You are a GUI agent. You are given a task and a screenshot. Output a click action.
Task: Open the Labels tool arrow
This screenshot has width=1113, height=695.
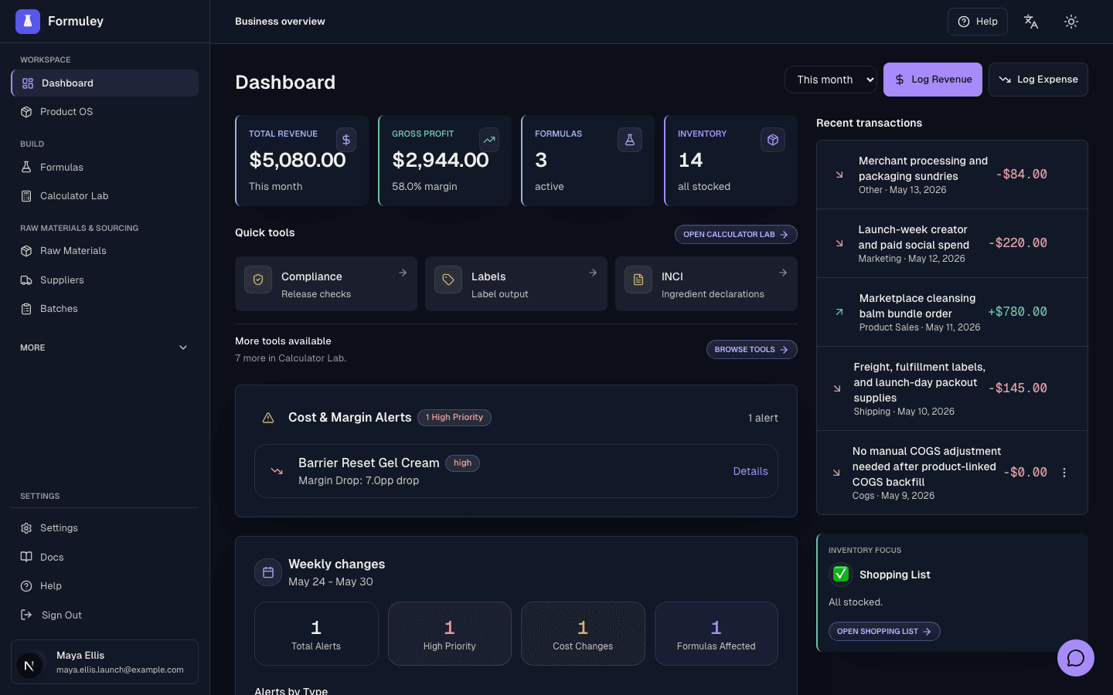(593, 273)
